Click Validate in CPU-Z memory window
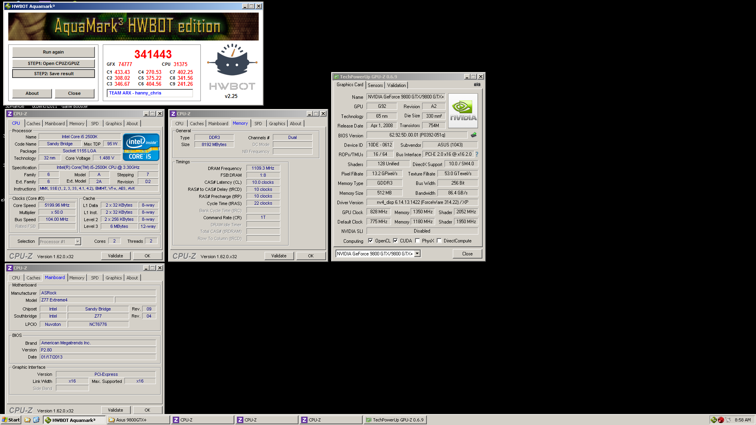Viewport: 756px width, 425px height. click(x=279, y=256)
